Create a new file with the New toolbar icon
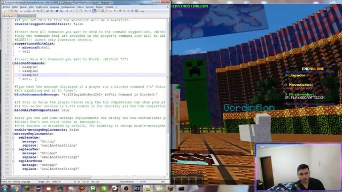The width and height of the screenshot is (342, 192). tap(4, 11)
